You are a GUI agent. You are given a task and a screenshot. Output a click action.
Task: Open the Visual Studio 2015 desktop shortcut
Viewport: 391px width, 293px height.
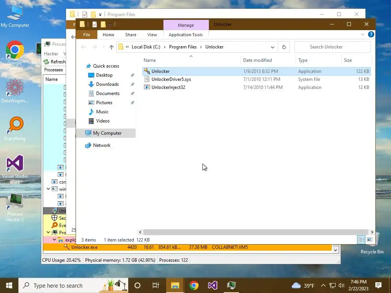[x=15, y=169]
